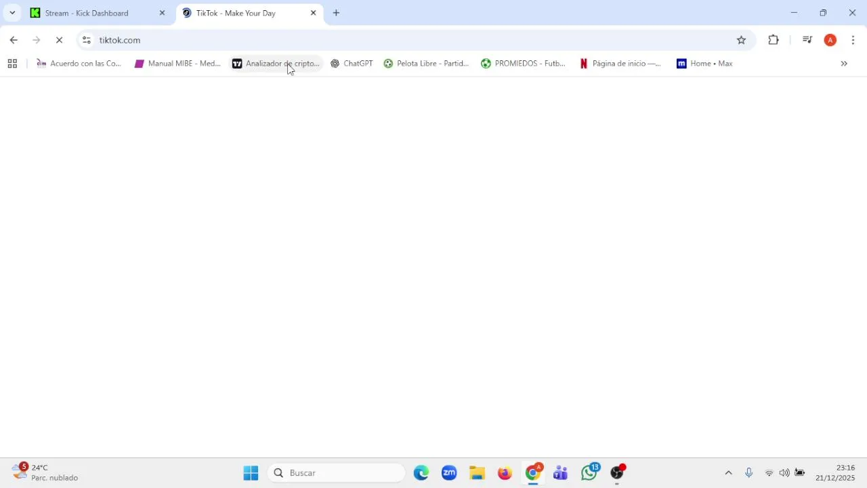Launch Firefox from taskbar
The height and width of the screenshot is (488, 867).
tap(505, 473)
